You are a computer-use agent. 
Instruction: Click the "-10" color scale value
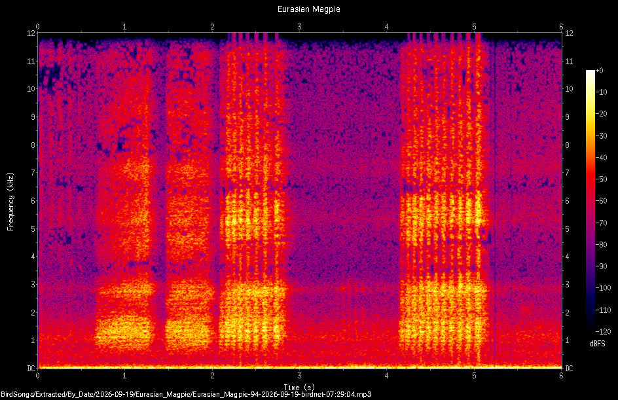point(602,92)
